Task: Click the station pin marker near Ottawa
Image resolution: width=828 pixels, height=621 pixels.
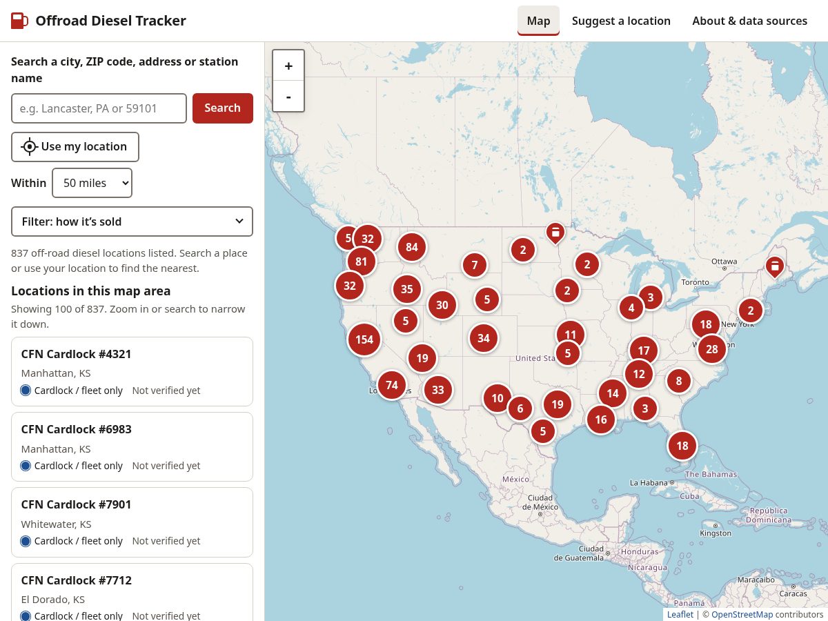Action: tap(775, 266)
